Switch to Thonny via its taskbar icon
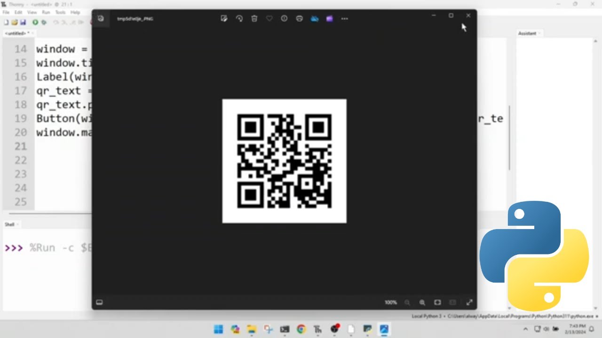The width and height of the screenshot is (602, 338). (x=317, y=329)
